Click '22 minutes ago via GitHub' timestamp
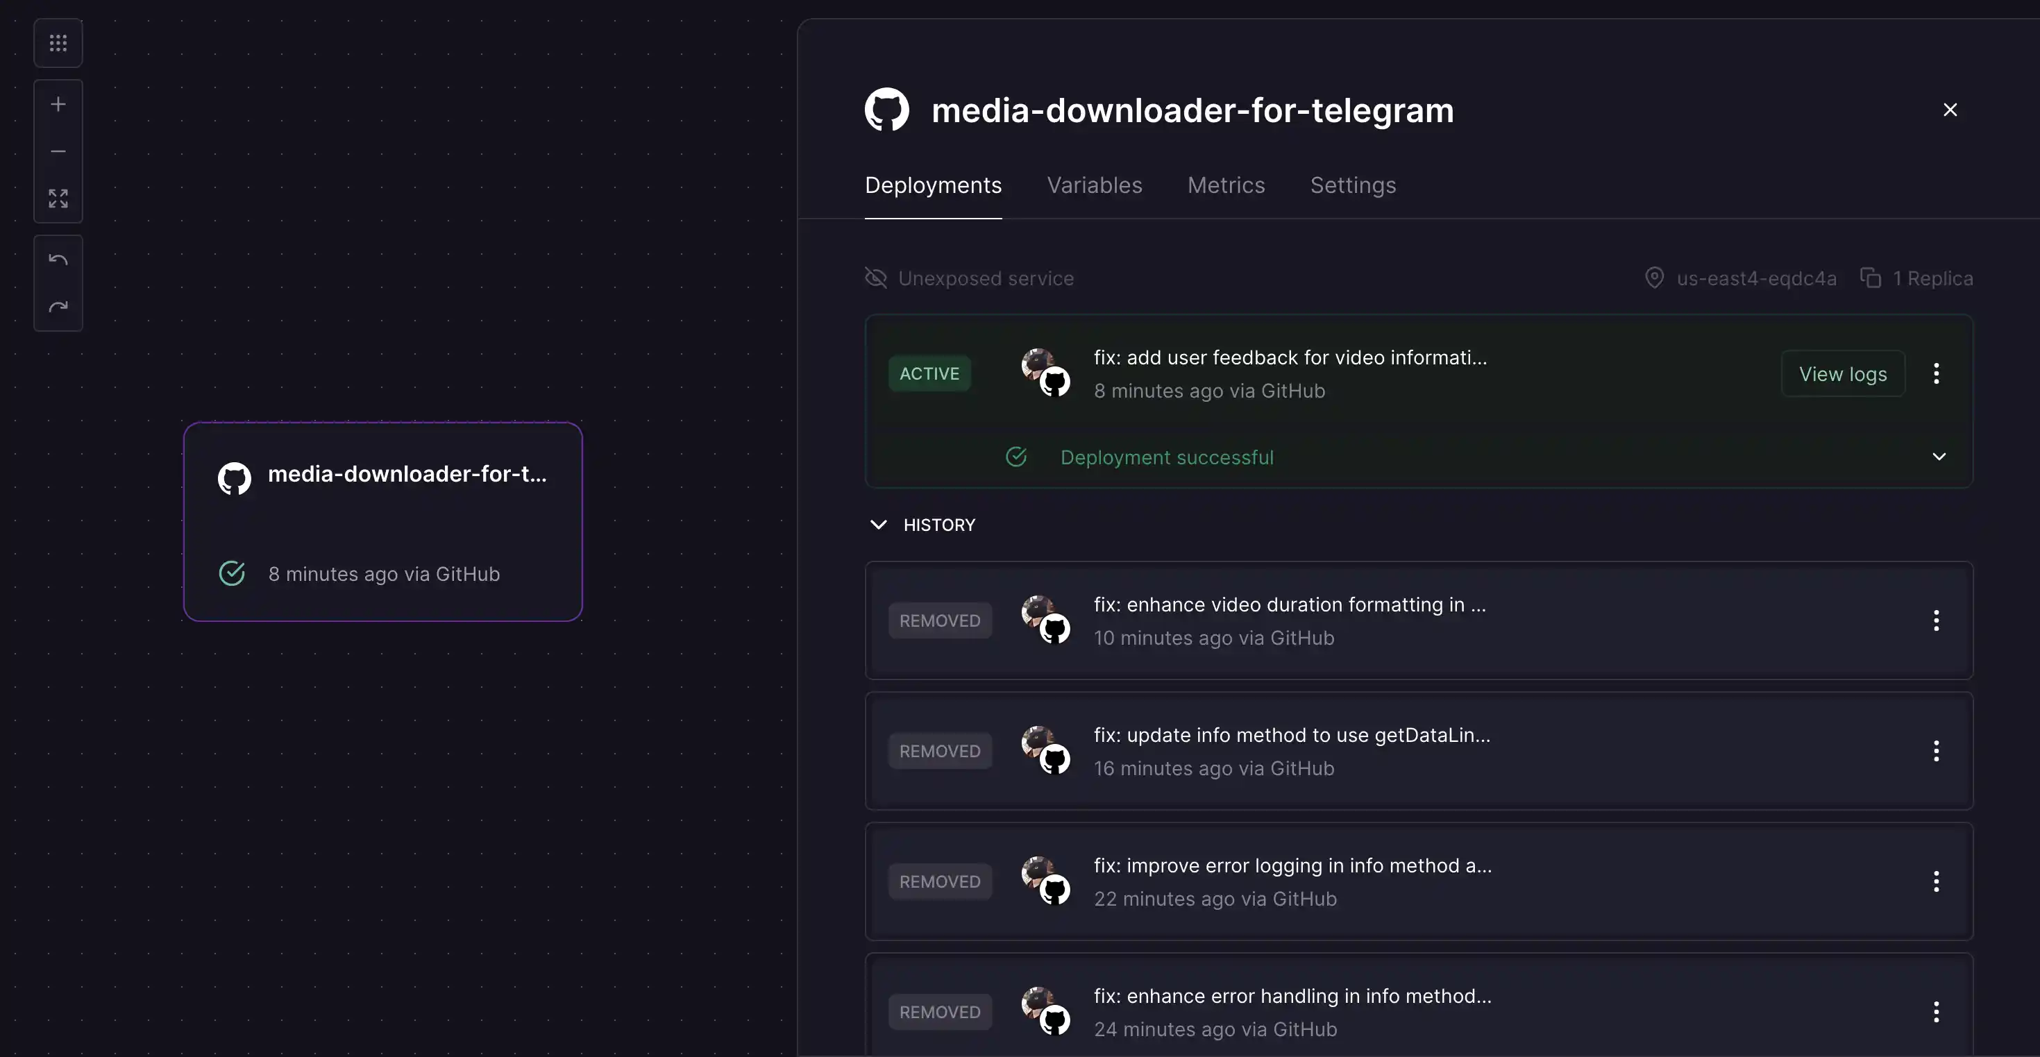2040x1057 pixels. [x=1215, y=899]
